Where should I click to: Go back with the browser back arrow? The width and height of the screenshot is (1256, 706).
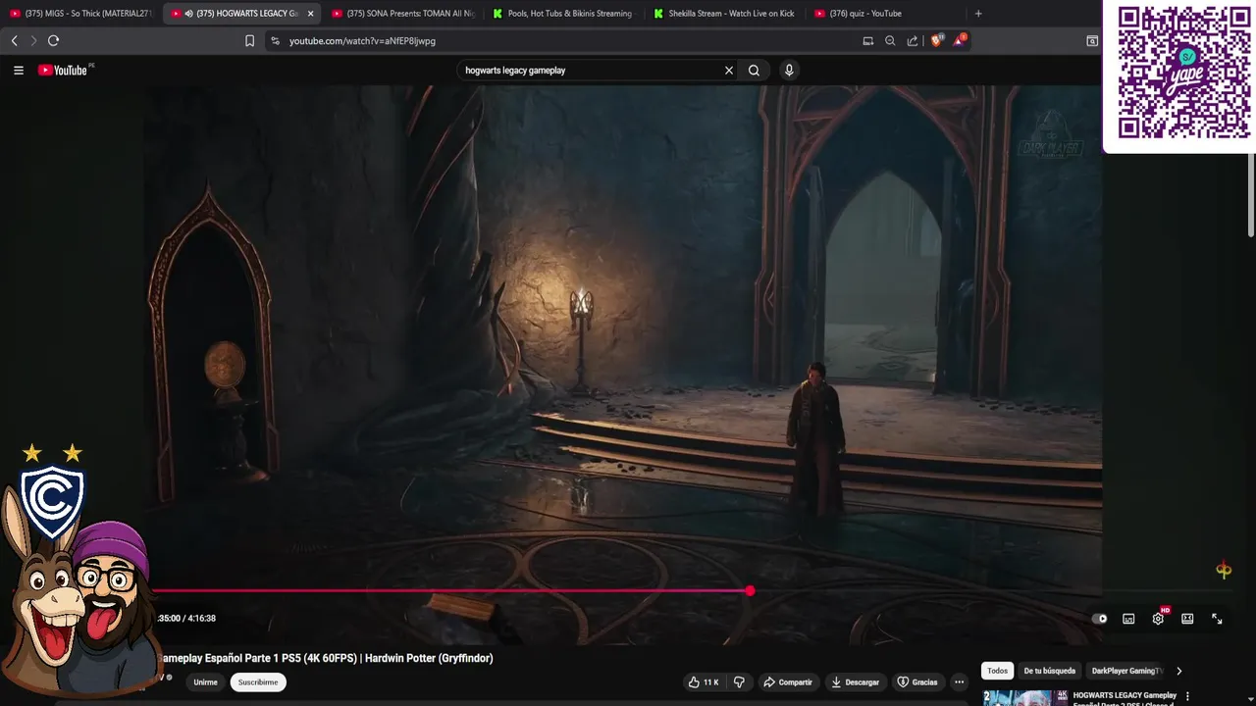pyautogui.click(x=14, y=41)
